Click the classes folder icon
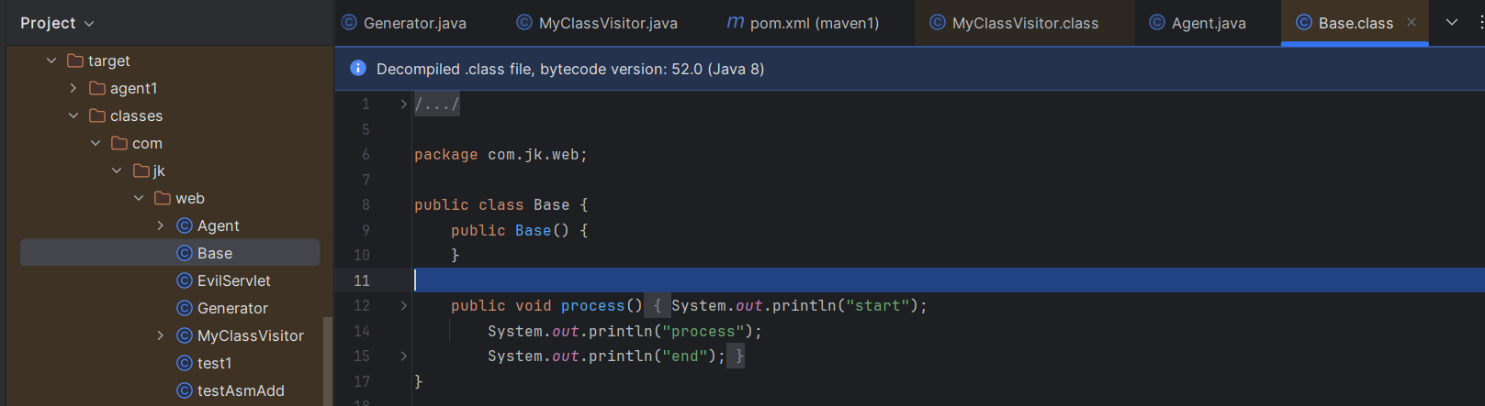Screen dimensions: 1485x406 pyautogui.click(x=97, y=115)
